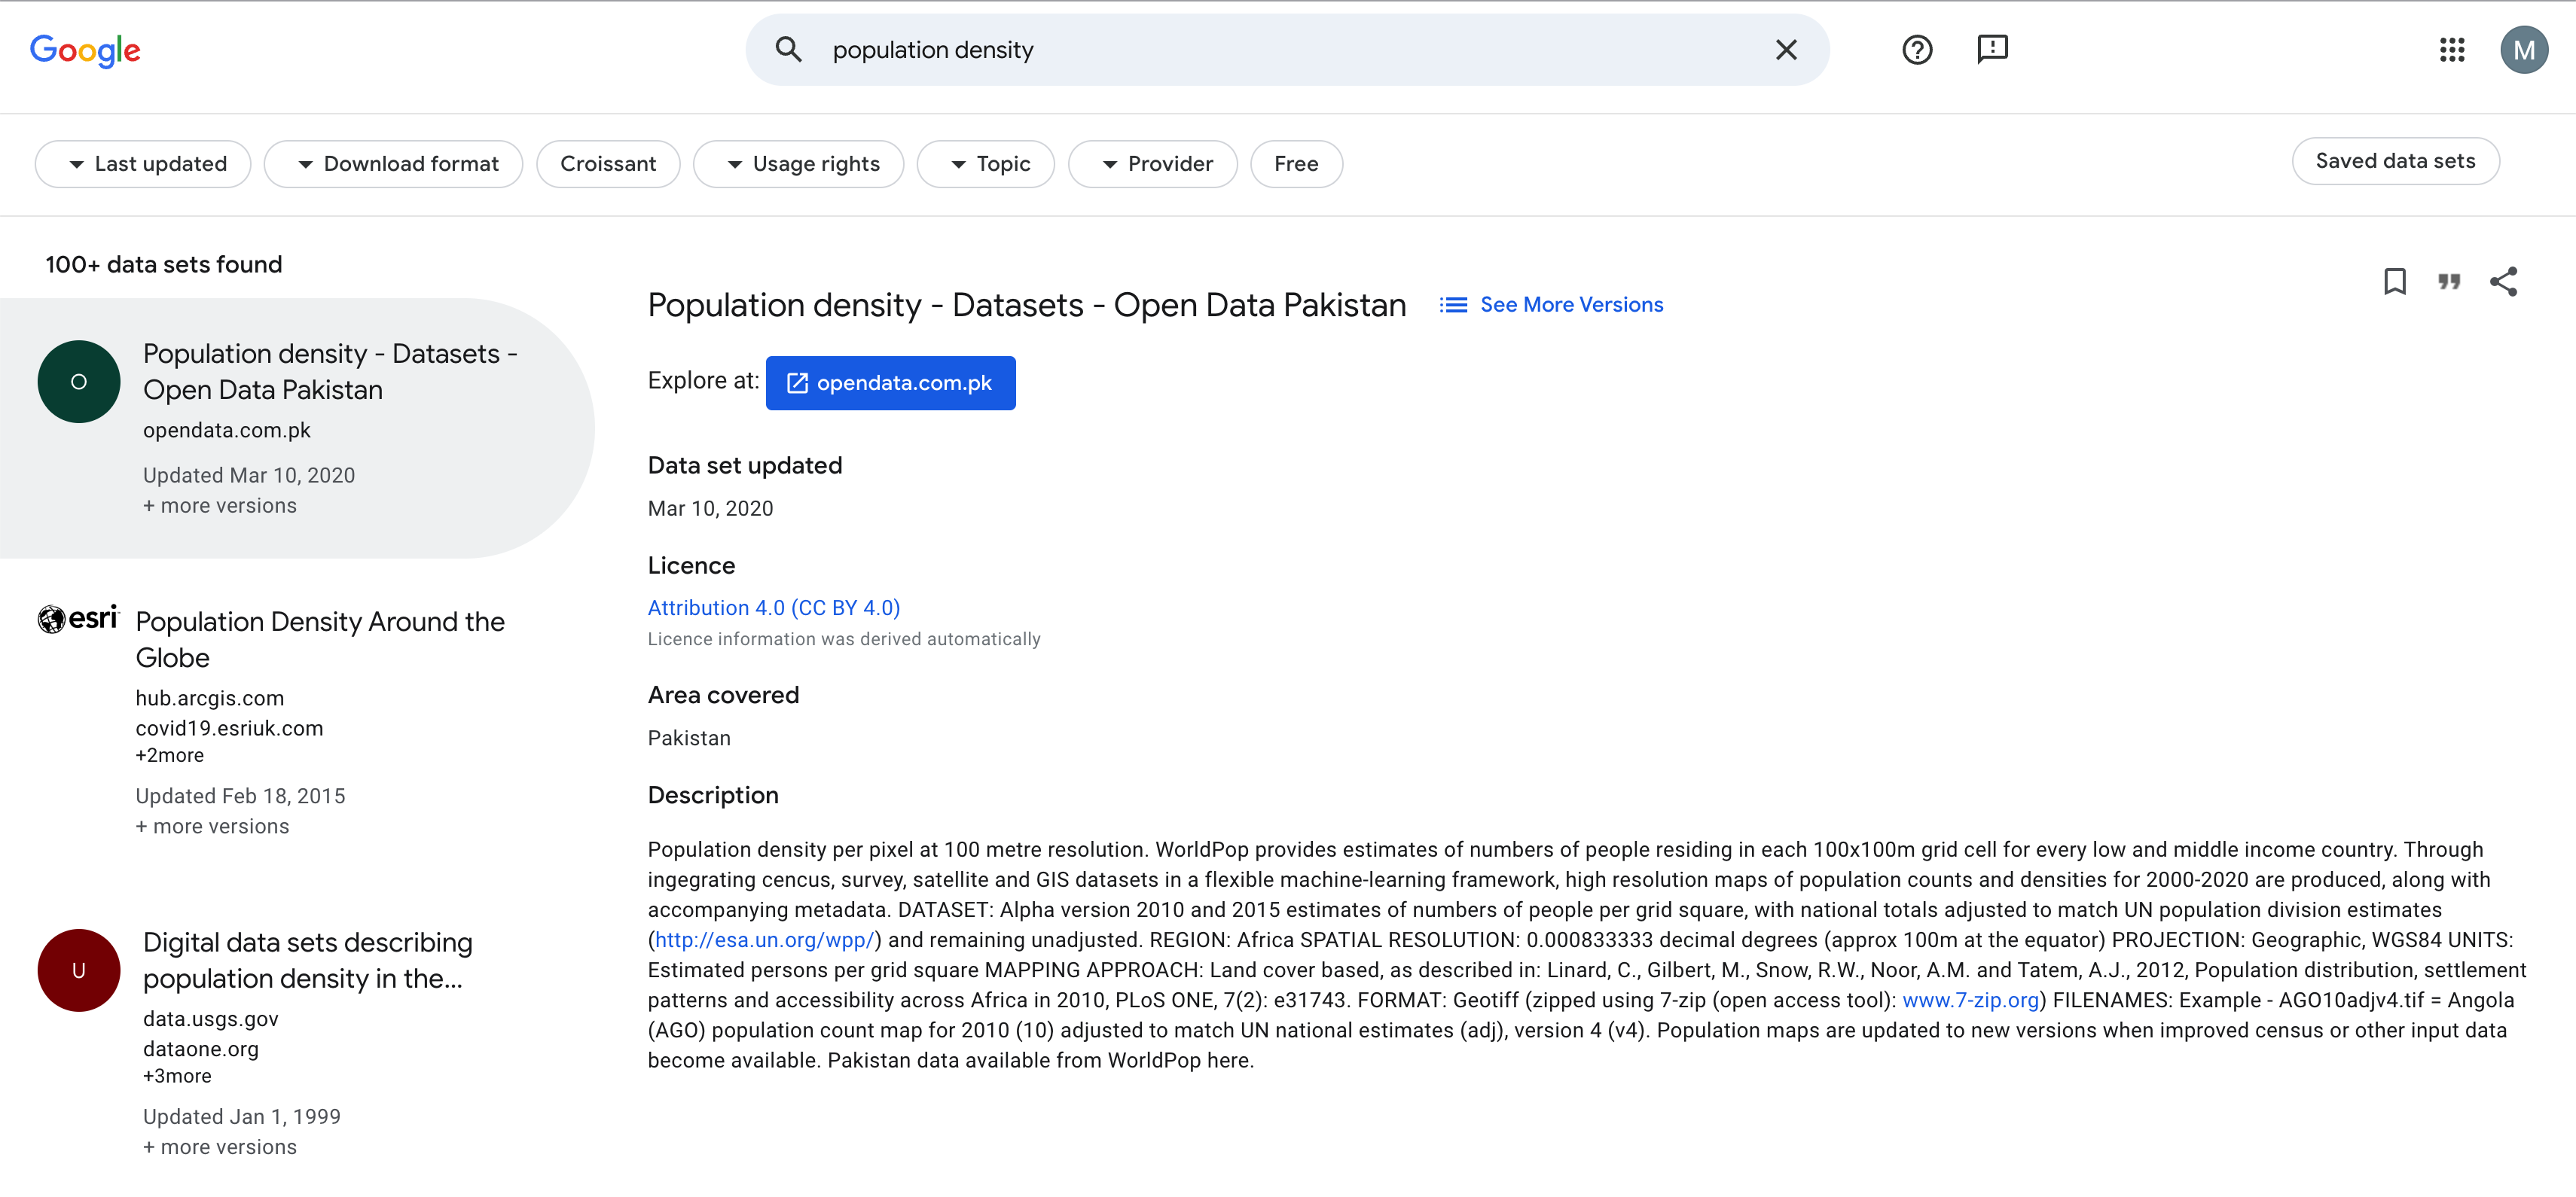2576x1197 pixels.
Task: Click the opendata.com.pk explore button
Action: point(890,382)
